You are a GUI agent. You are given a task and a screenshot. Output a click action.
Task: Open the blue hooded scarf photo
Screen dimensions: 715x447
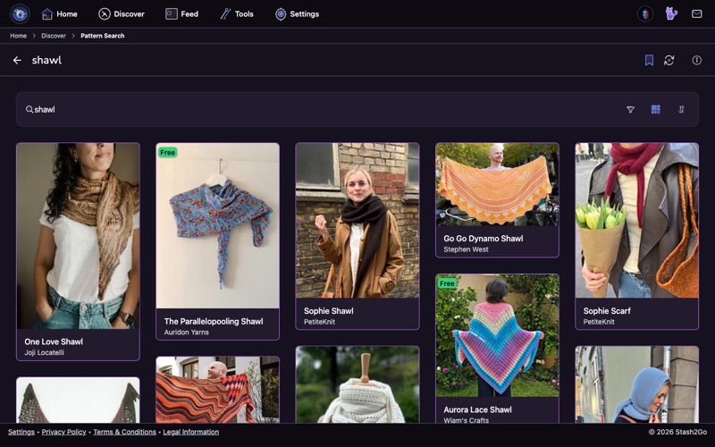coord(637,384)
